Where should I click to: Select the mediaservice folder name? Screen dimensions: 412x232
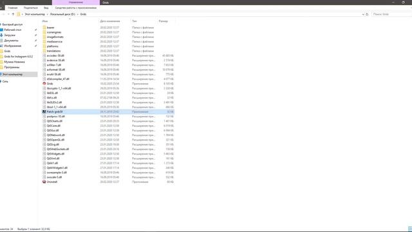click(x=55, y=41)
